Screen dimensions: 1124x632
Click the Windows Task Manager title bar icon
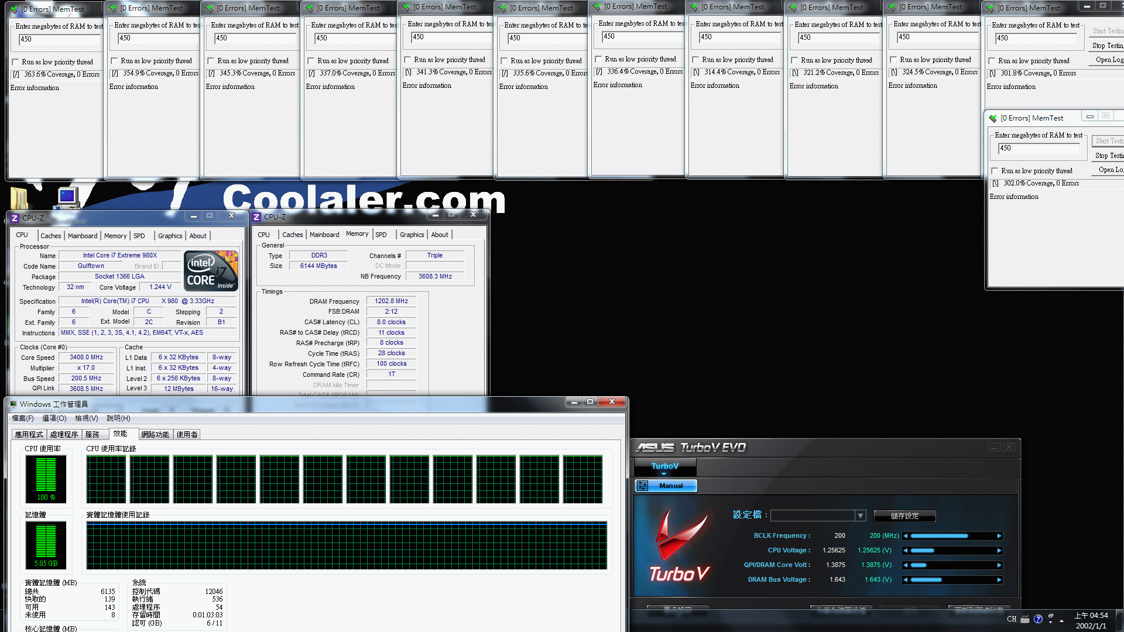13,404
